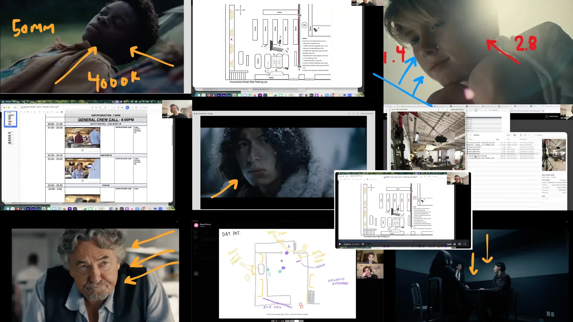Select page 2 thumbnail in the Preview sidebar
This screenshot has height=322, width=573.
tap(10, 138)
